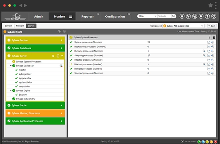Screen dimensions: 220x144
Task: Click graph icon for Blocked processes row
Action: pyautogui.click(x=209, y=64)
